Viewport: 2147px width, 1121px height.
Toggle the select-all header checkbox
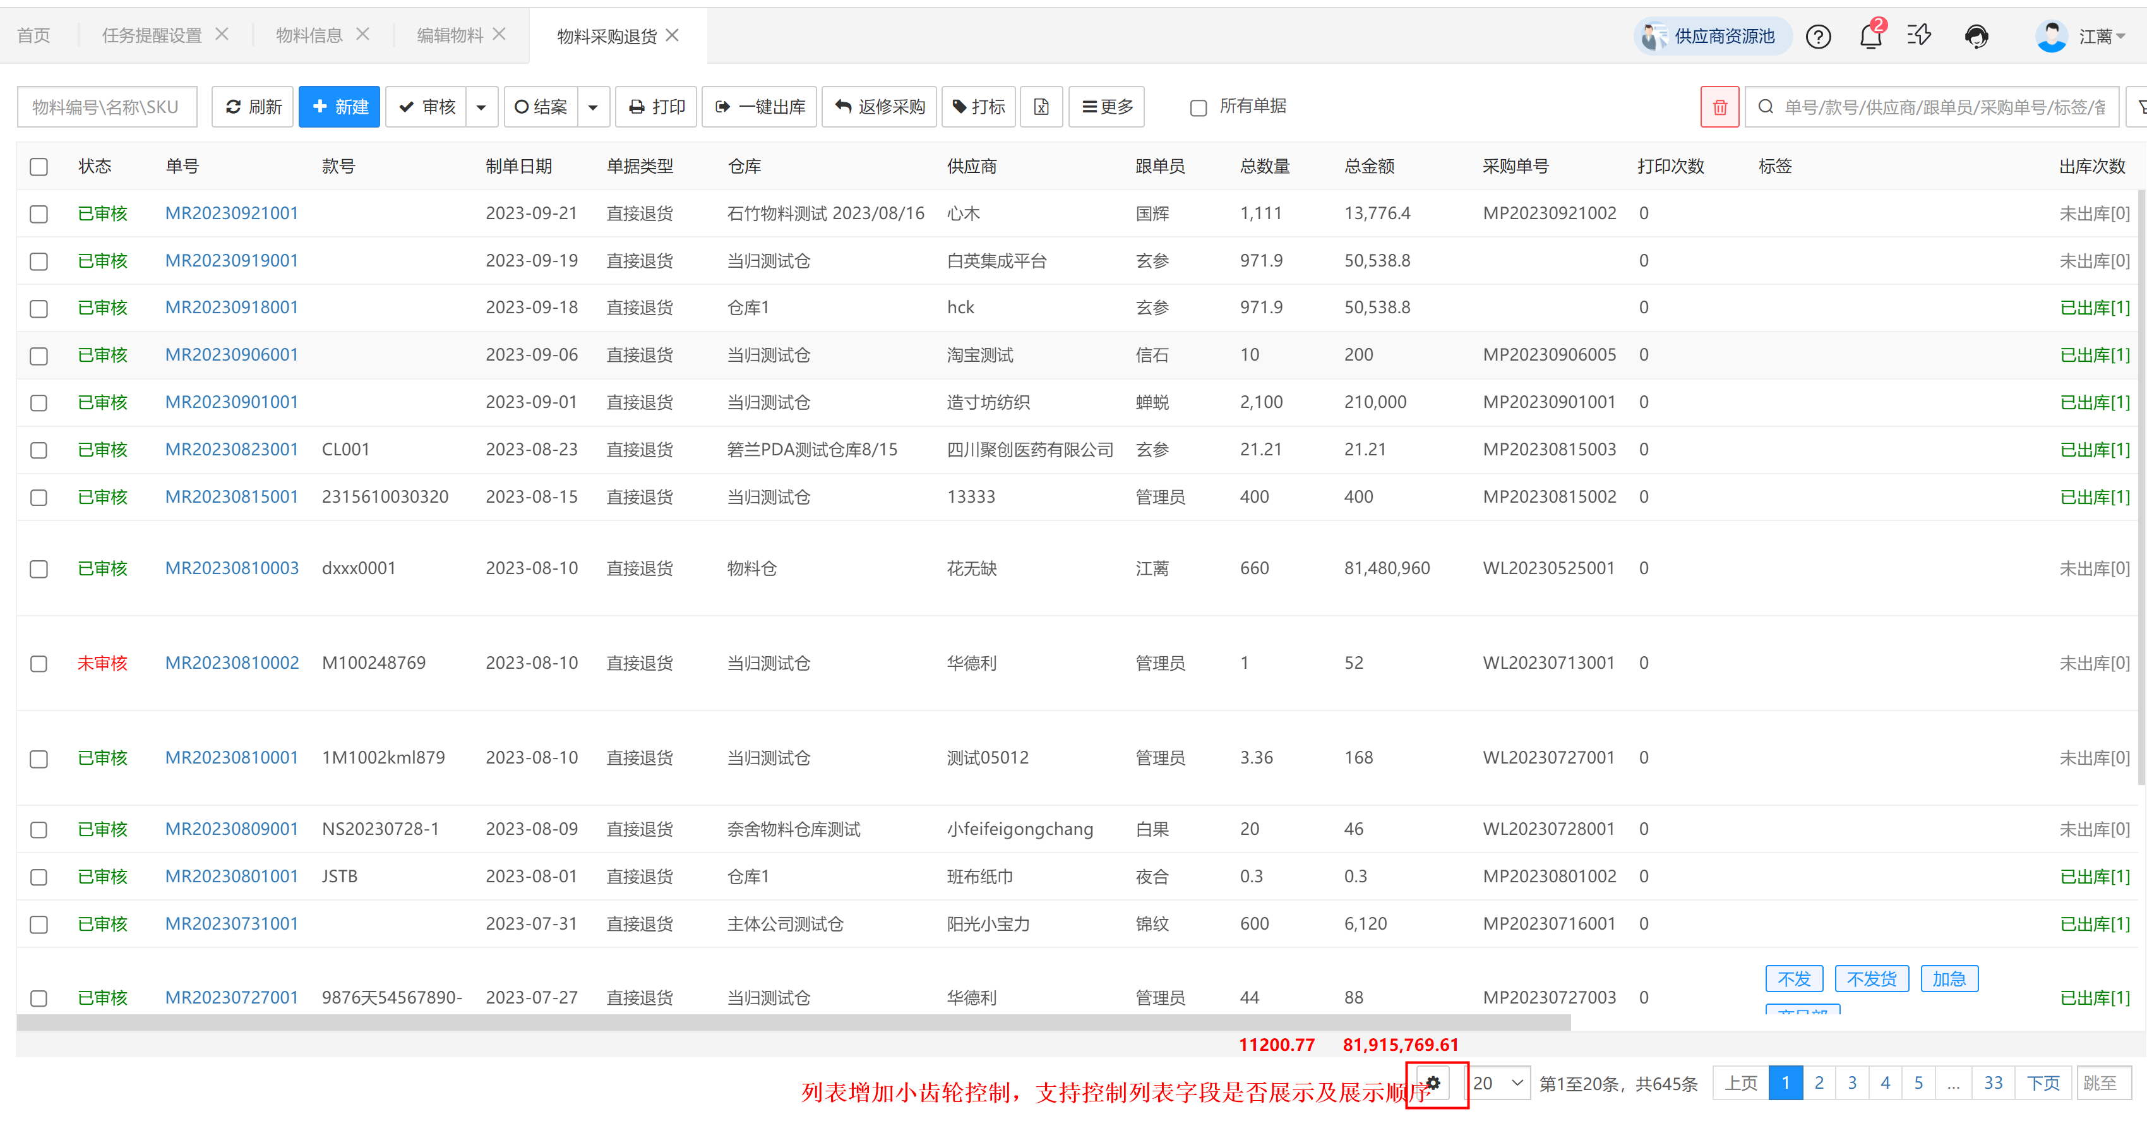[x=39, y=167]
